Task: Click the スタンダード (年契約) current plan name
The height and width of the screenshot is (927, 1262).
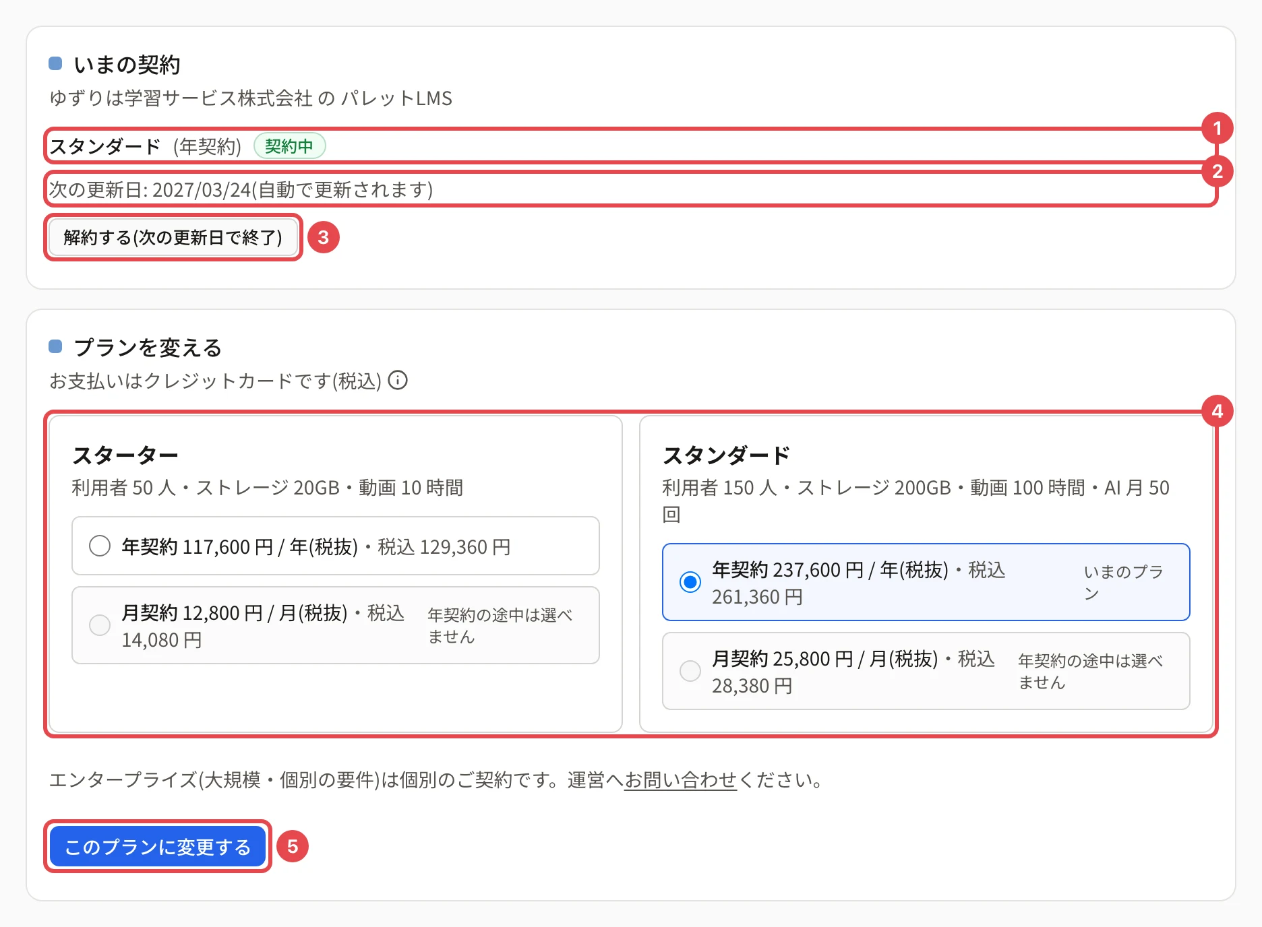Action: [x=146, y=146]
